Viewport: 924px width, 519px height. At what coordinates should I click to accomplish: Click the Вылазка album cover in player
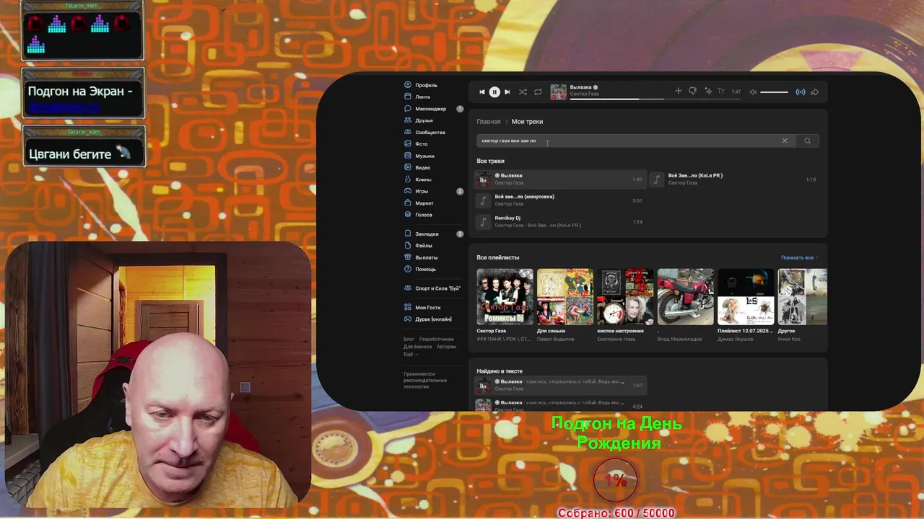(x=558, y=92)
